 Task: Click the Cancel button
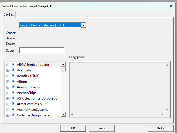(102, 129)
